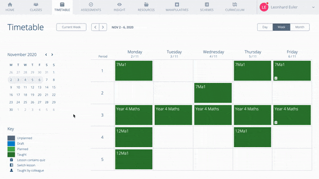Viewport: 319px width, 179px height.
Task: Open the Resources folder icon
Action: [x=146, y=4]
